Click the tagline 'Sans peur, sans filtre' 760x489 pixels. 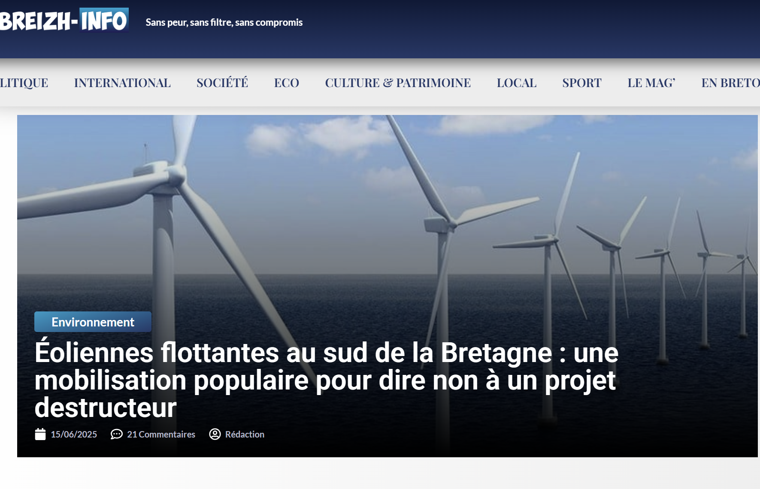coord(224,22)
